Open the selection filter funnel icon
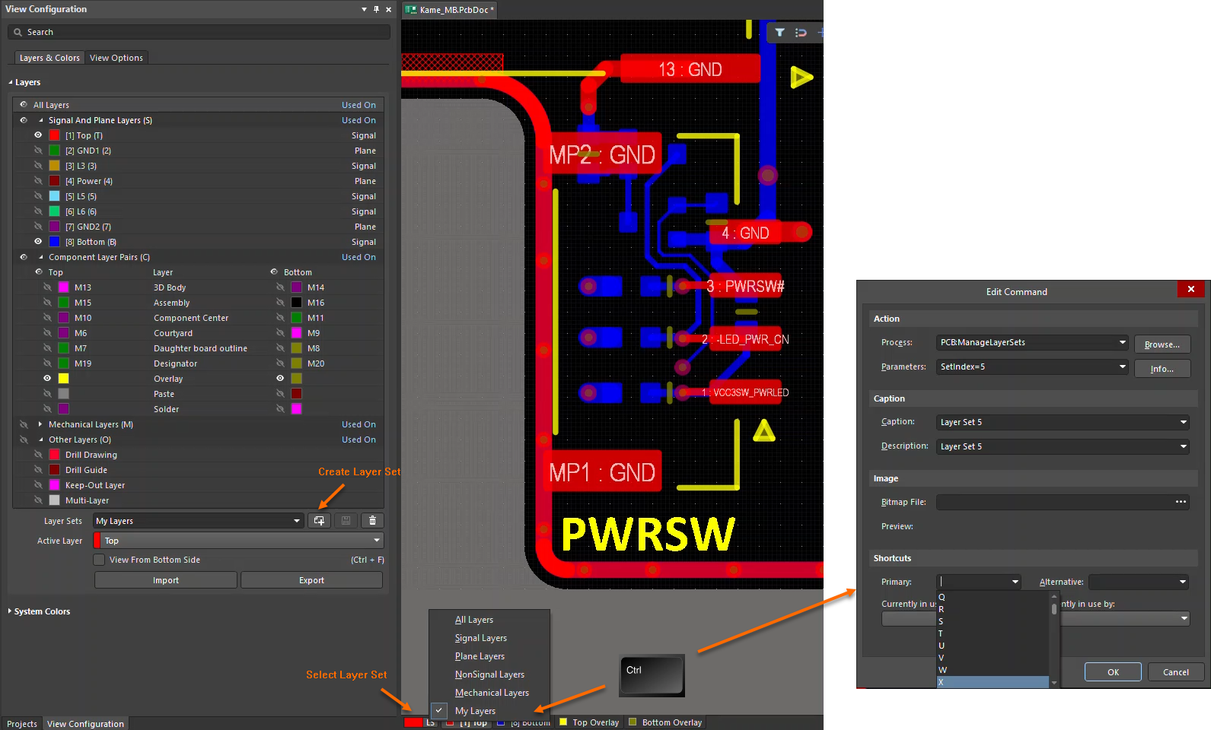The width and height of the screenshot is (1211, 730). (x=780, y=33)
